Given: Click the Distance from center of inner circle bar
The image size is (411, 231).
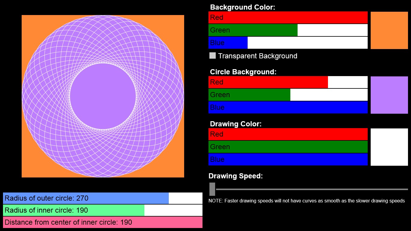Looking at the screenshot, I should [x=103, y=222].
